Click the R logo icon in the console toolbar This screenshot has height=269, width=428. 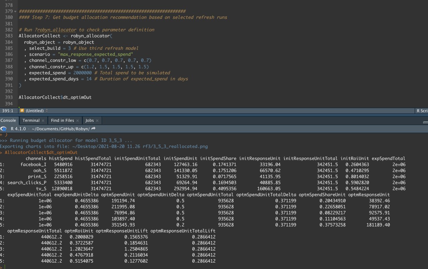[x=3, y=128]
